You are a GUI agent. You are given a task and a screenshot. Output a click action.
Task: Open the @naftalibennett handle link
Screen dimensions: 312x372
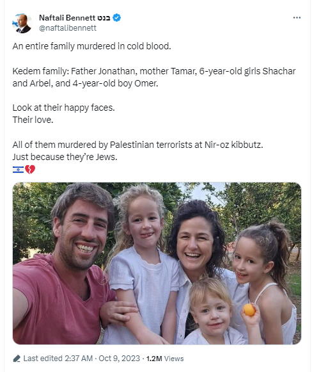pos(68,28)
